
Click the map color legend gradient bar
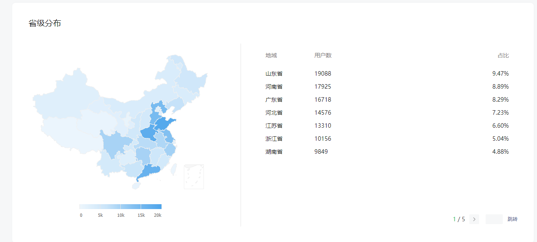(121, 206)
